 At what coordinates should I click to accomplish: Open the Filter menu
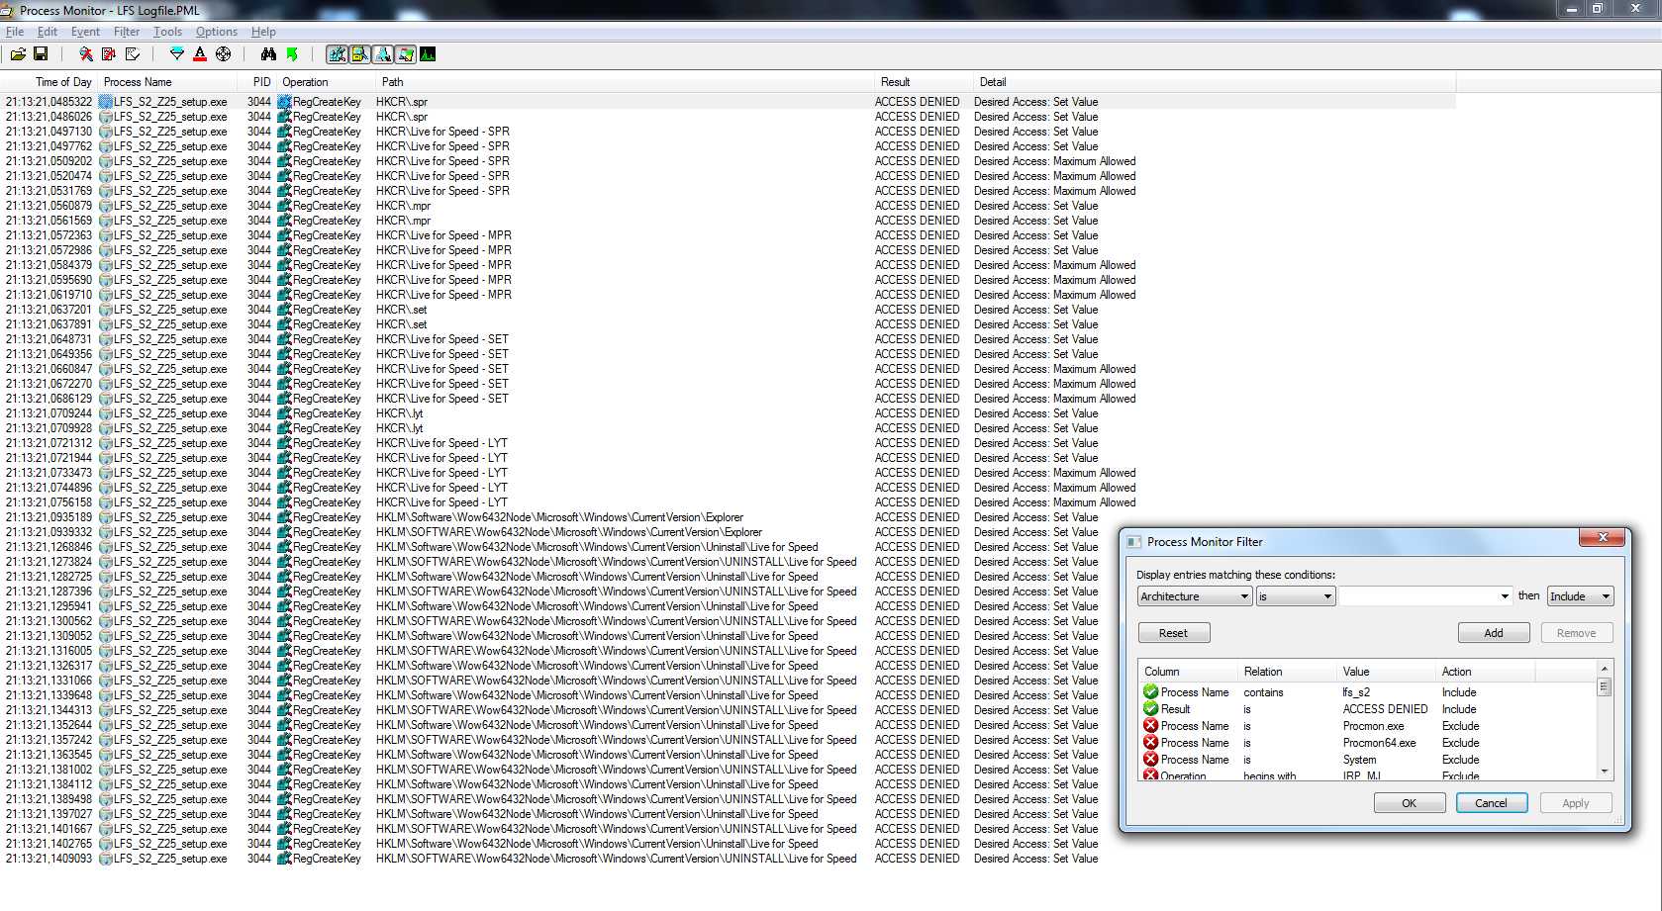[x=127, y=32]
